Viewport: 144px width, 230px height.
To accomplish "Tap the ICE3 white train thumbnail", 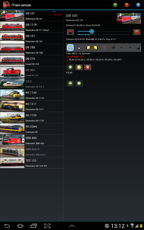I will point(12,84).
